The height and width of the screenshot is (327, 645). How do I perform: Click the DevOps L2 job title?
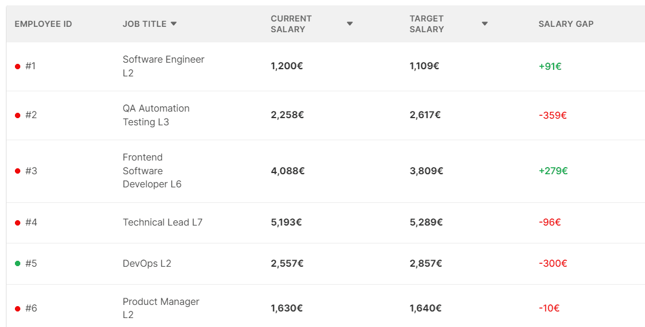pos(147,263)
